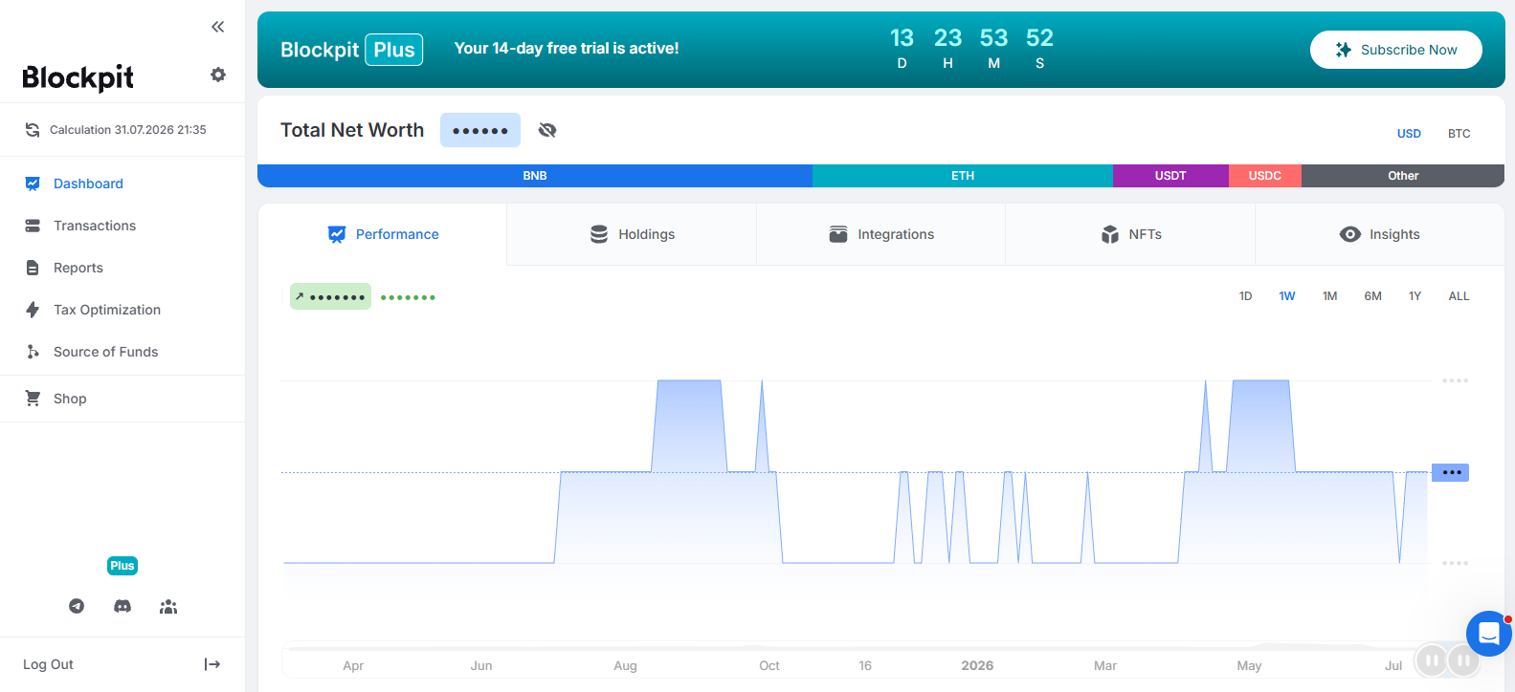The height and width of the screenshot is (692, 1515).
Task: Click the left chart range slider handle
Action: coord(1432,660)
